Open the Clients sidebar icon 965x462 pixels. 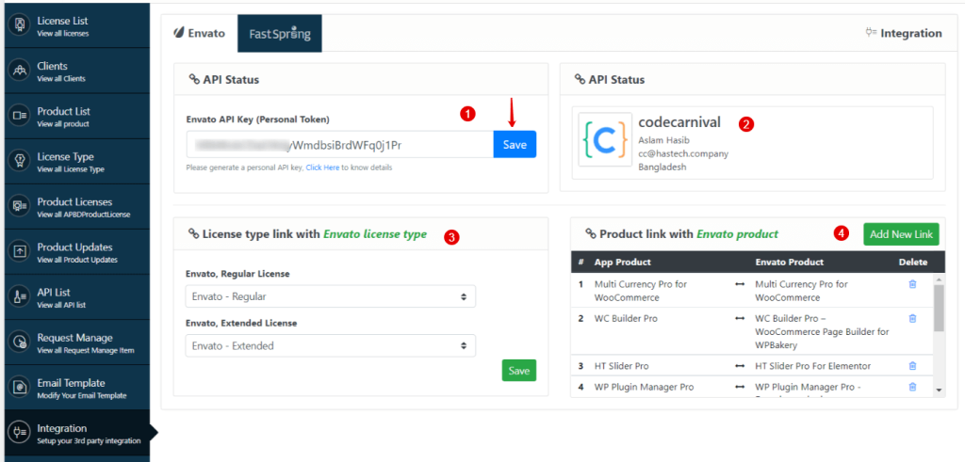pos(21,71)
